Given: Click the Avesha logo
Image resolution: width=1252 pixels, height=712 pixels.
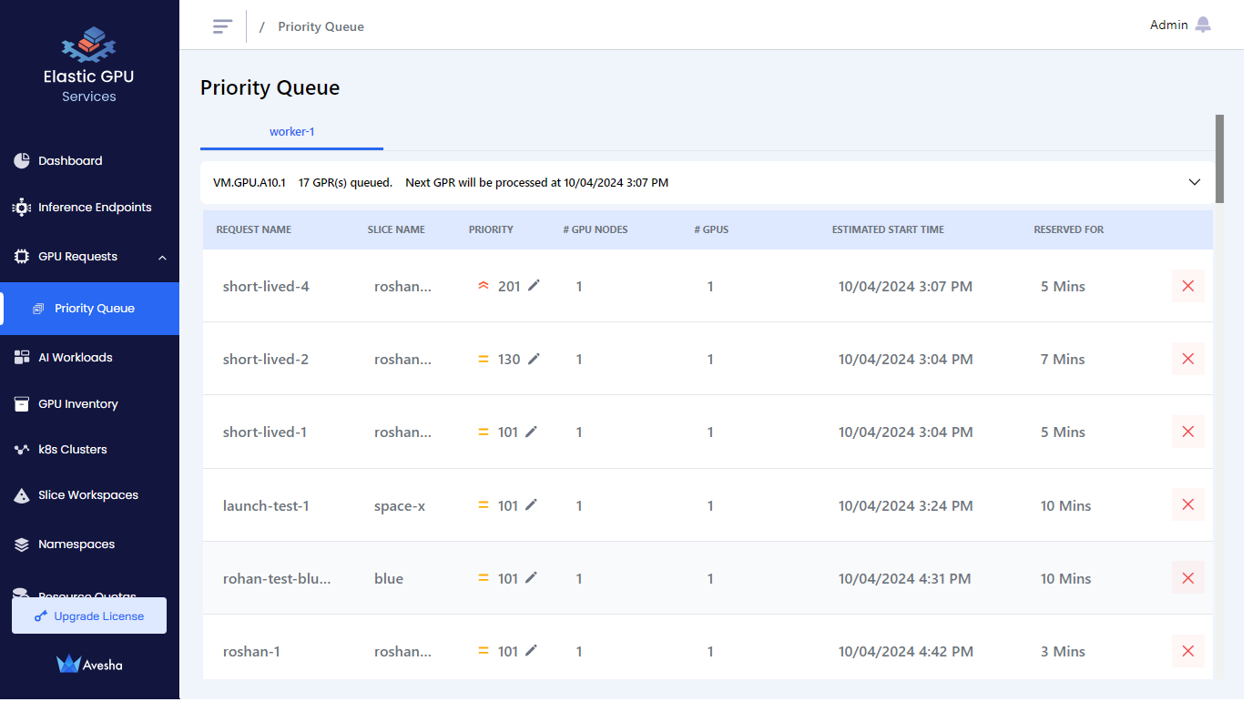Looking at the screenshot, I should tap(89, 665).
